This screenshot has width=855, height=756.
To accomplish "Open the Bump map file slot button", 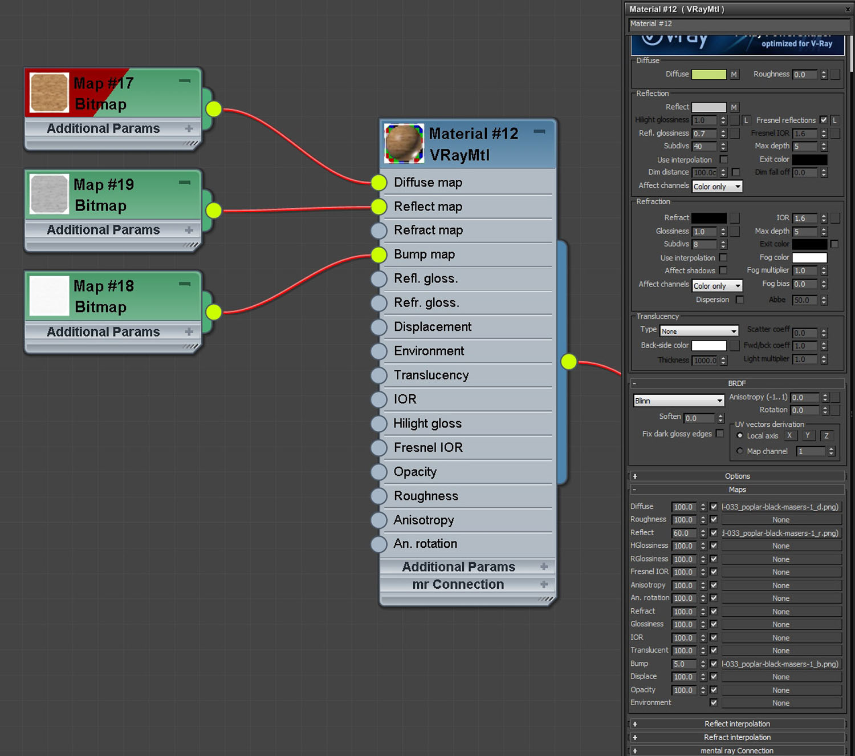I will click(781, 664).
